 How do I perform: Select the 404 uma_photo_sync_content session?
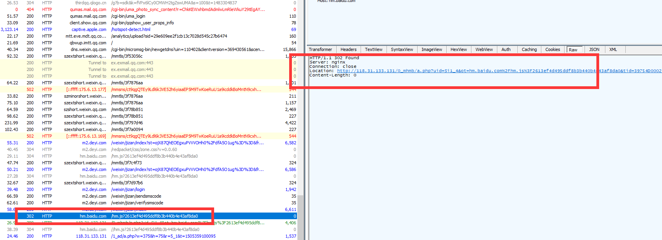point(149,9)
